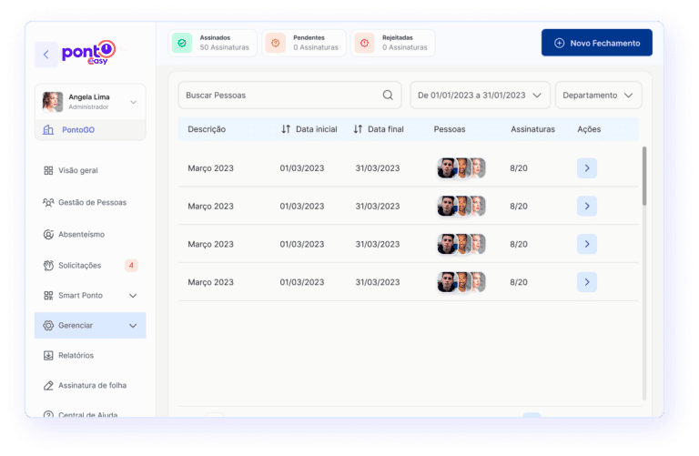Open third Março 2023 row arrow
The height and width of the screenshot is (456, 699).
(587, 244)
